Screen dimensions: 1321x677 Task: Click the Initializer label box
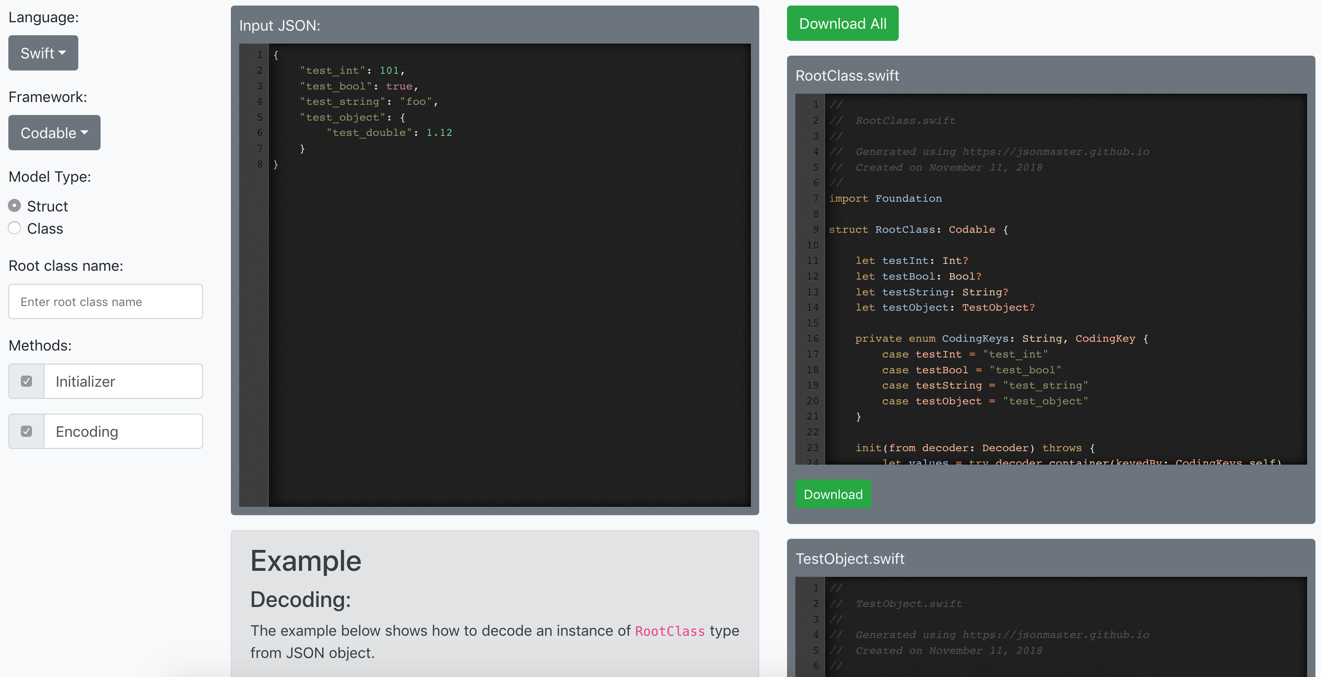tap(123, 381)
